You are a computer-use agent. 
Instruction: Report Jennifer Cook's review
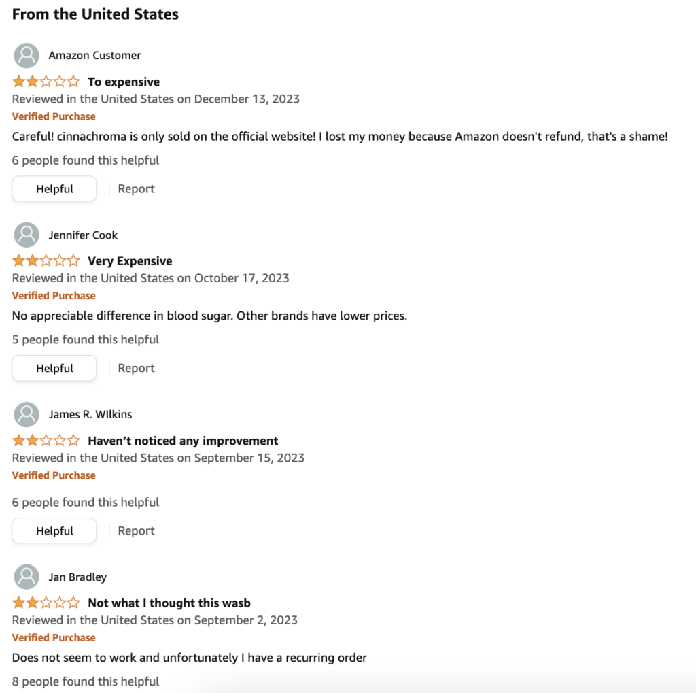click(x=136, y=369)
